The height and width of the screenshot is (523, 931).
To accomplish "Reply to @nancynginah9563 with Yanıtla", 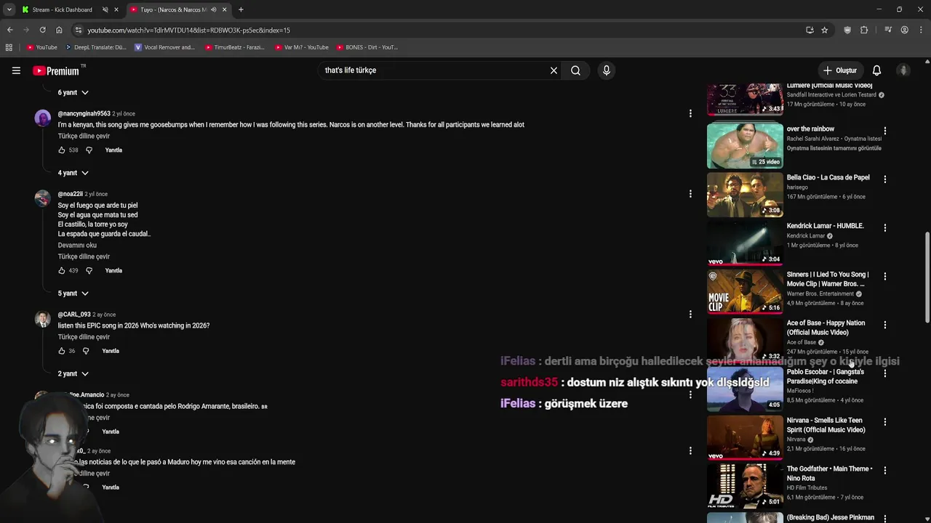I will (x=113, y=150).
